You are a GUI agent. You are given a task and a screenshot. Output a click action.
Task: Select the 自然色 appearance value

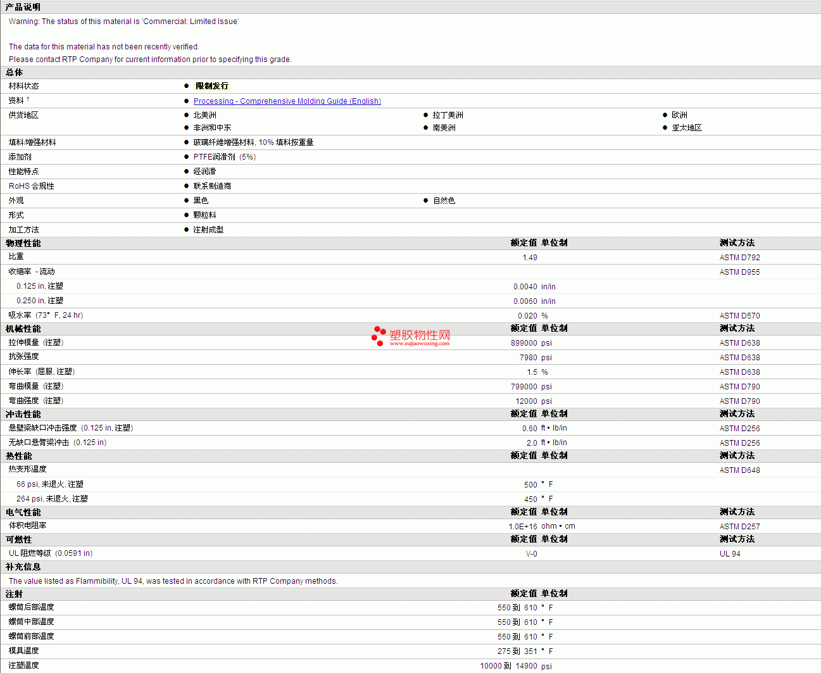click(444, 201)
